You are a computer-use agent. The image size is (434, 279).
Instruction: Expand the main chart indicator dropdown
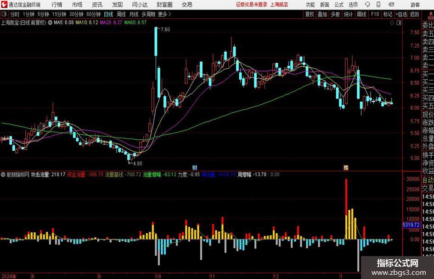coord(50,22)
